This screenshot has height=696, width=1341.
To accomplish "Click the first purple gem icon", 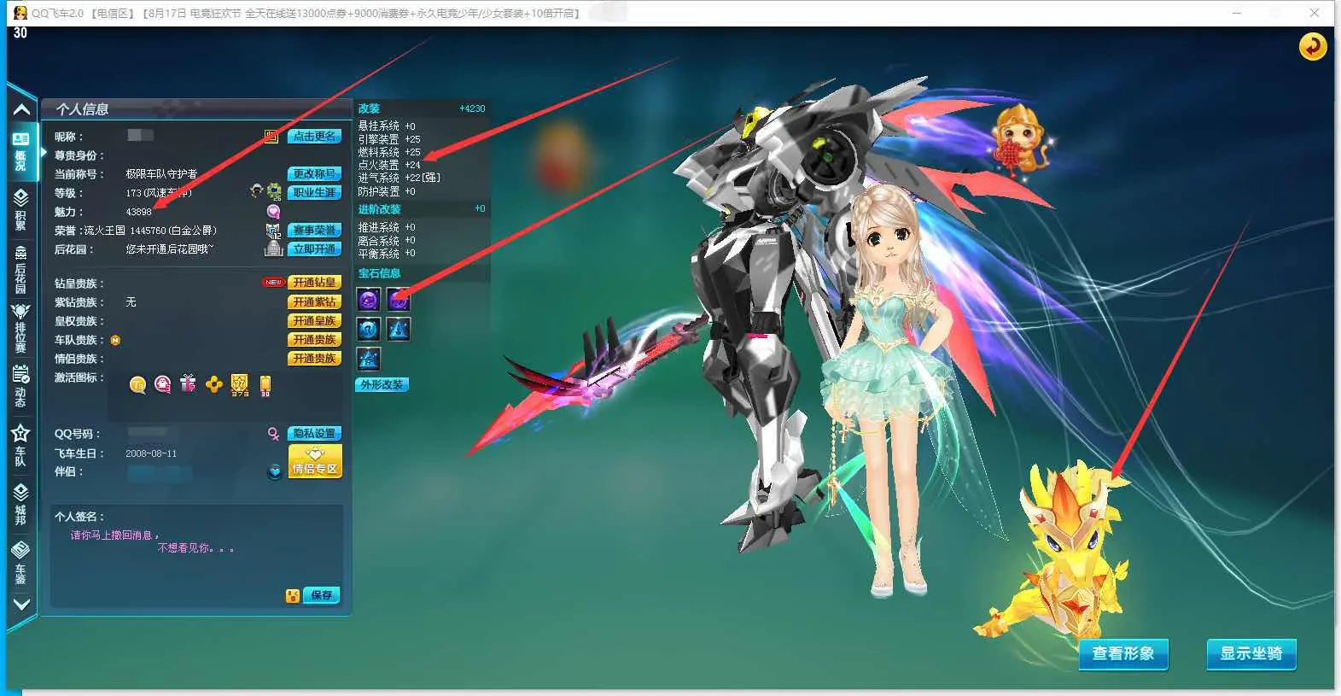I will point(369,300).
